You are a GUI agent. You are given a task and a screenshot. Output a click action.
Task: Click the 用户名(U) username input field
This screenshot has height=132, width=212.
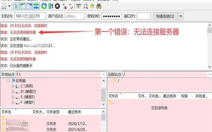coord(75,16)
